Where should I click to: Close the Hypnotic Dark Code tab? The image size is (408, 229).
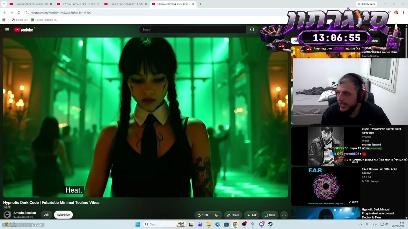pyautogui.click(x=193, y=4)
